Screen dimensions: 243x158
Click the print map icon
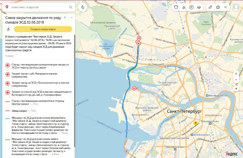tap(218, 7)
